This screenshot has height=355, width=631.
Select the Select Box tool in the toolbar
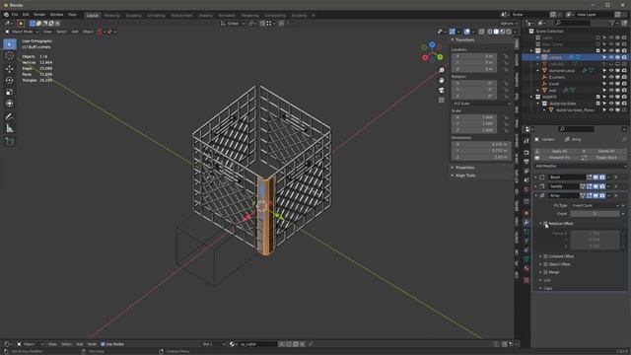10,43
